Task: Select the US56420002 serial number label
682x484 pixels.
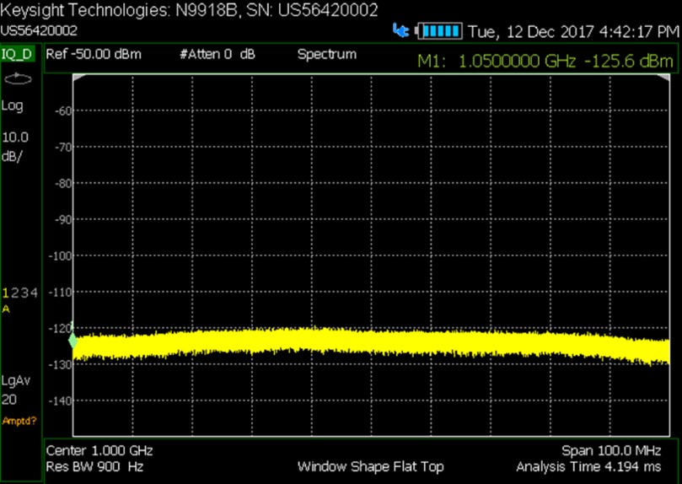Action: click(x=39, y=31)
